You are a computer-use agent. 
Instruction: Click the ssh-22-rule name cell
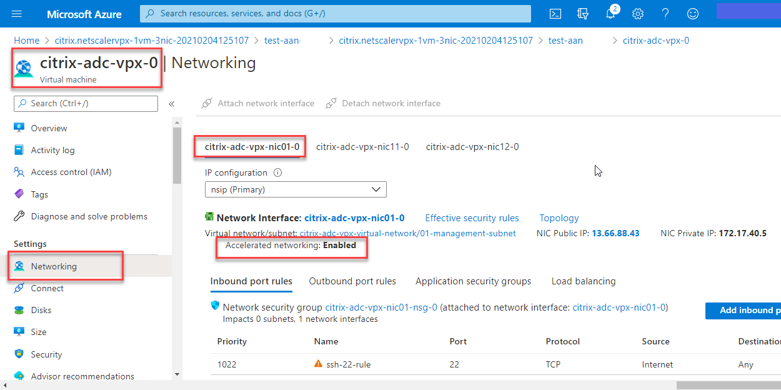(x=348, y=364)
